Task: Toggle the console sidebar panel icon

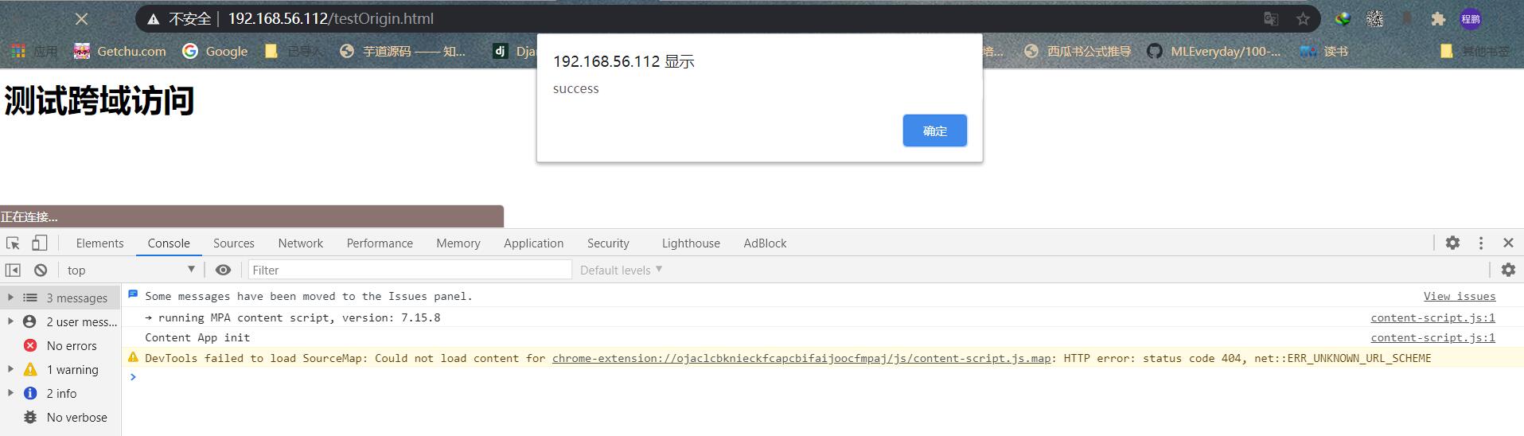Action: click(13, 271)
